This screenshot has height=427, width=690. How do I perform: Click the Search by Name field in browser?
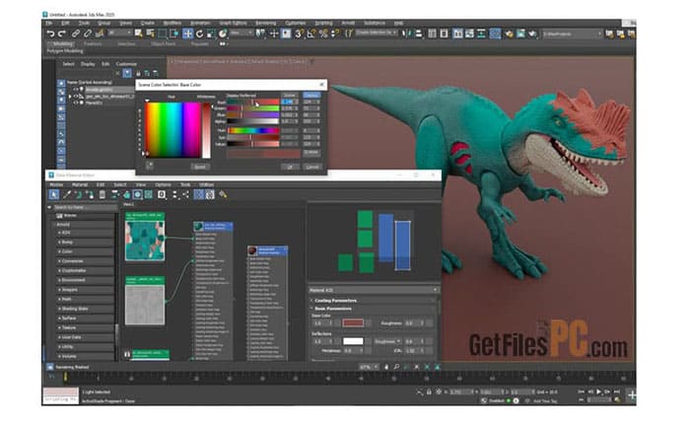tap(85, 207)
